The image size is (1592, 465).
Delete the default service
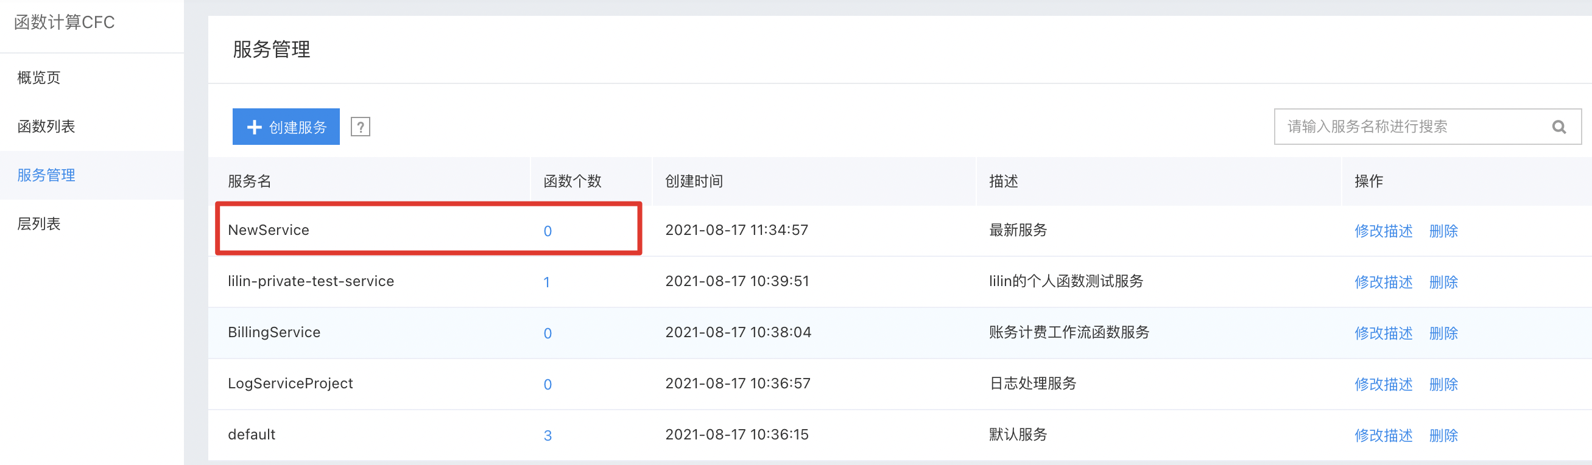tap(1443, 436)
